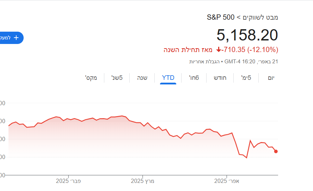Click the 'אפר' 2025' axis label
The width and height of the screenshot is (313, 191).
click(227, 181)
